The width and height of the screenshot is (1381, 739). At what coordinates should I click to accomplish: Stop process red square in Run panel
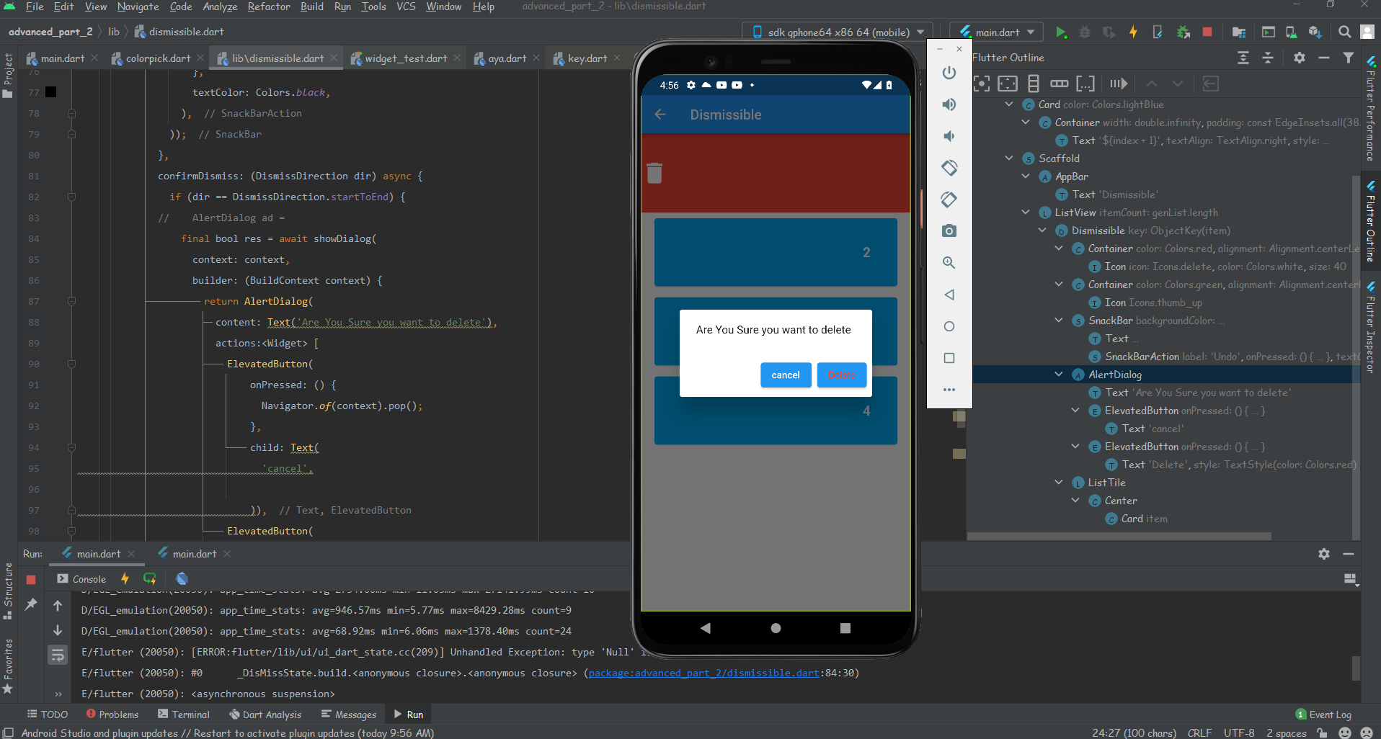[x=31, y=579]
